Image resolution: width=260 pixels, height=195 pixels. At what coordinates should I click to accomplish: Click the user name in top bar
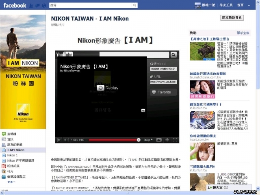coord(208,5)
